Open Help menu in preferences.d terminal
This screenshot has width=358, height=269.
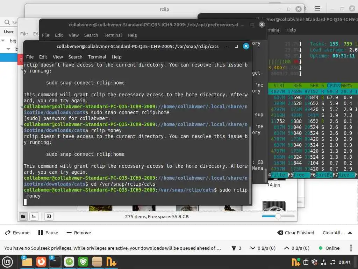point(132,35)
